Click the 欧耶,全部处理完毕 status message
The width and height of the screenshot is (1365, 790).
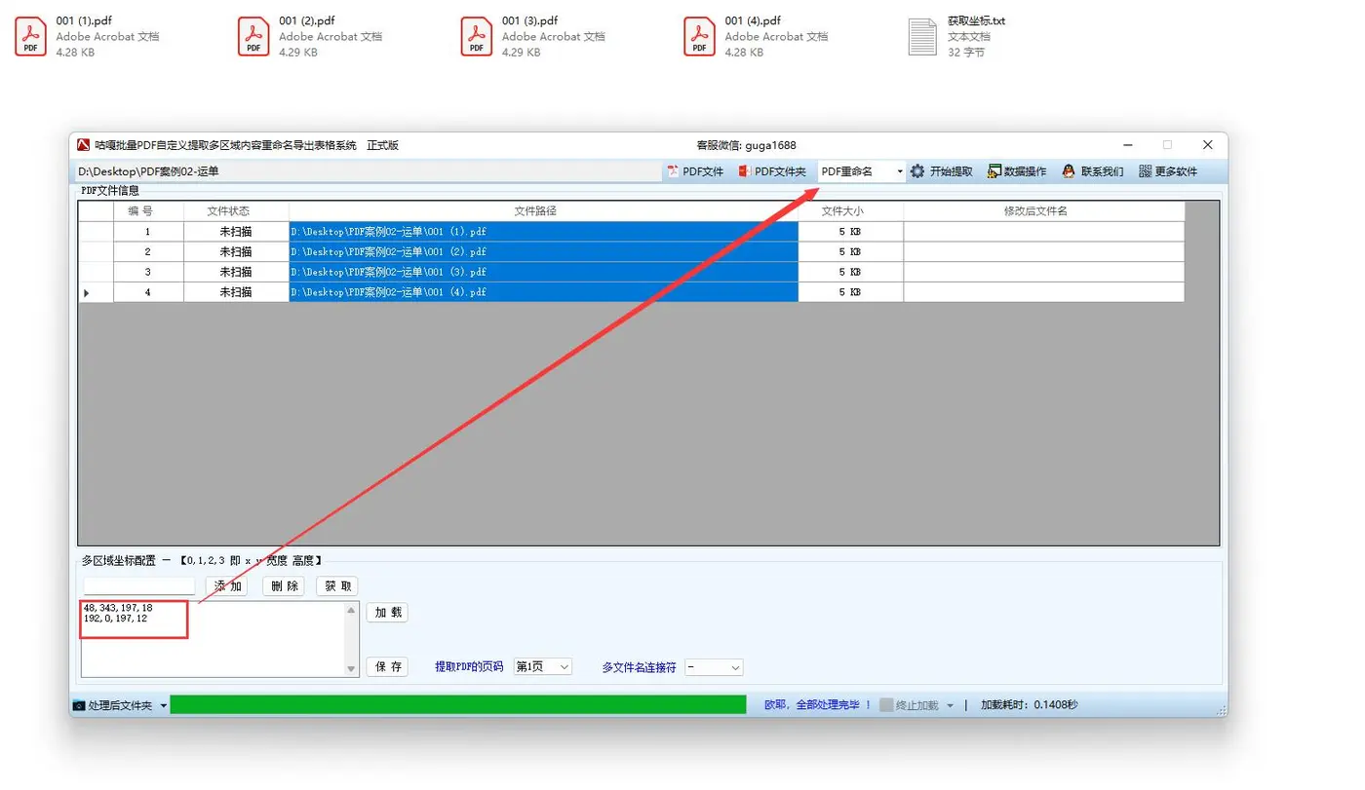click(x=817, y=705)
